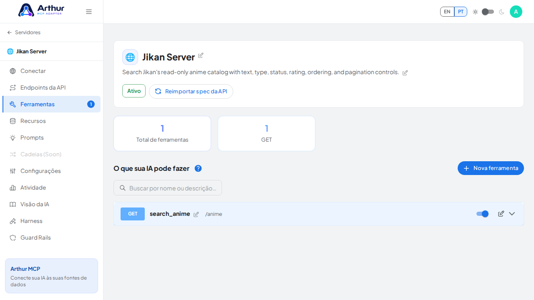Click the Nova ferramenta button
Viewport: 534px width, 300px height.
click(x=491, y=168)
